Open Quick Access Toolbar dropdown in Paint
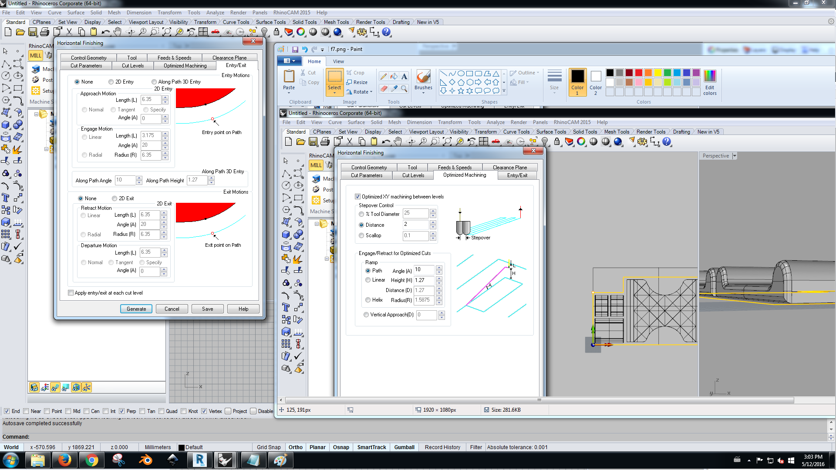Viewport: 836px width, 470px height. click(x=322, y=50)
